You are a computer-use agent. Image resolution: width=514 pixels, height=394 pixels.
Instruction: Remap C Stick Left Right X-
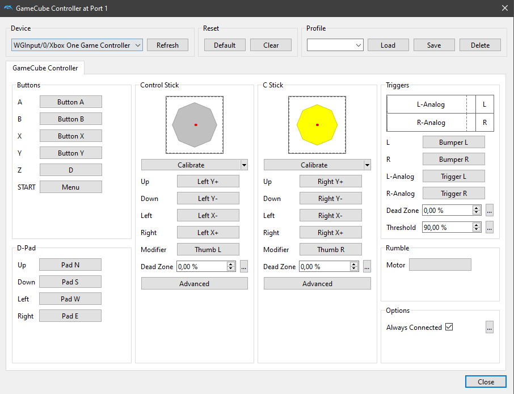tap(330, 216)
